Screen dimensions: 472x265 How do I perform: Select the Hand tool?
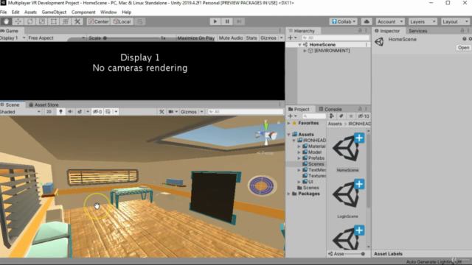(6, 21)
